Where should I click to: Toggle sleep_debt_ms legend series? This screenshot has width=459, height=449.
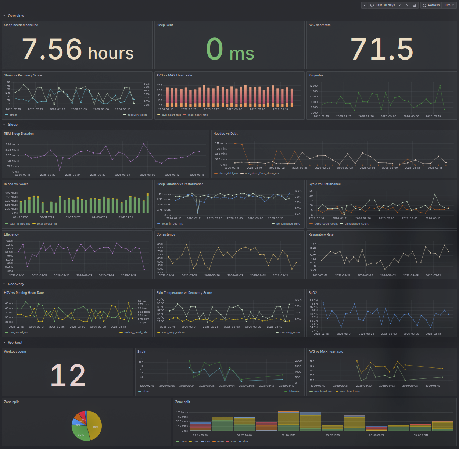[226, 173]
